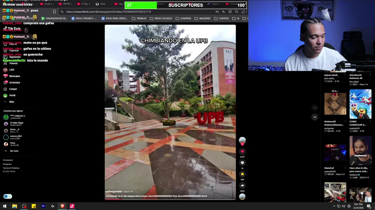The width and height of the screenshot is (375, 210).
Task: Click the translate page icon in address bar
Action: (224, 12)
